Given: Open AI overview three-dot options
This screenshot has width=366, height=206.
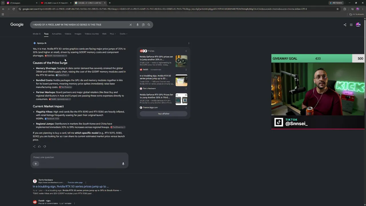Looking at the screenshot, I should pyautogui.click(x=189, y=43).
